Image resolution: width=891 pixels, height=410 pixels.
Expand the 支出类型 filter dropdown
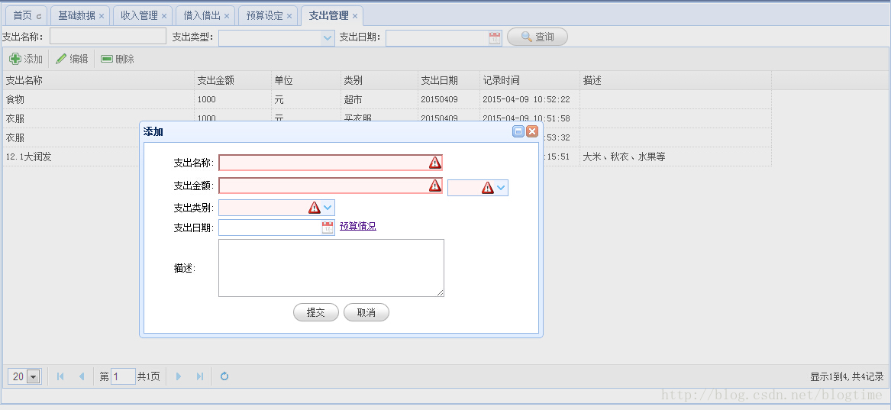328,38
